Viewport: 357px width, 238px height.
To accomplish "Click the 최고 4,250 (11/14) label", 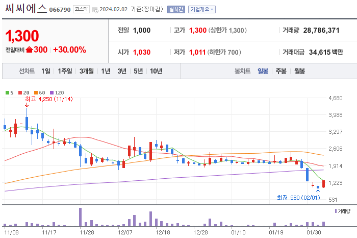I will click(x=49, y=99).
